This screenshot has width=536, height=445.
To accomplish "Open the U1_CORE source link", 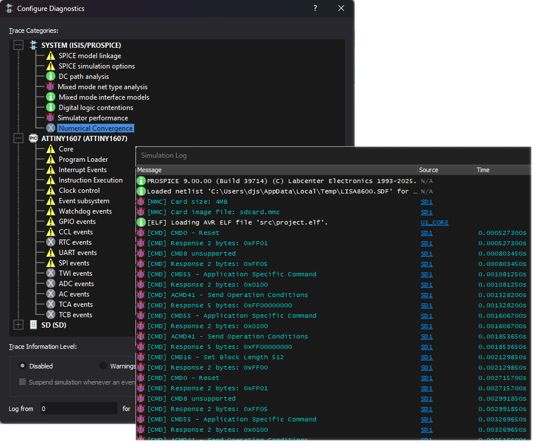I will (435, 222).
